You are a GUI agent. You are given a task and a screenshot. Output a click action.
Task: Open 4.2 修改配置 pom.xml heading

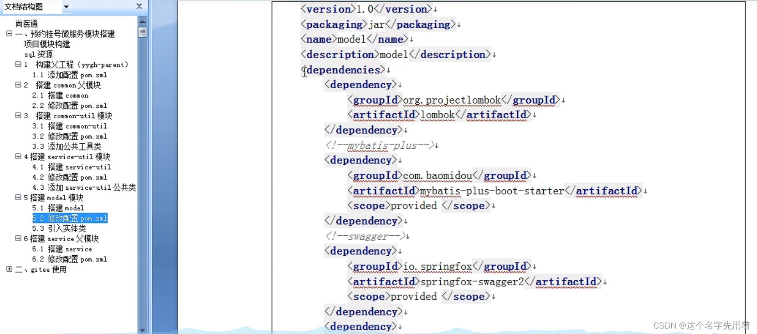pos(70,177)
